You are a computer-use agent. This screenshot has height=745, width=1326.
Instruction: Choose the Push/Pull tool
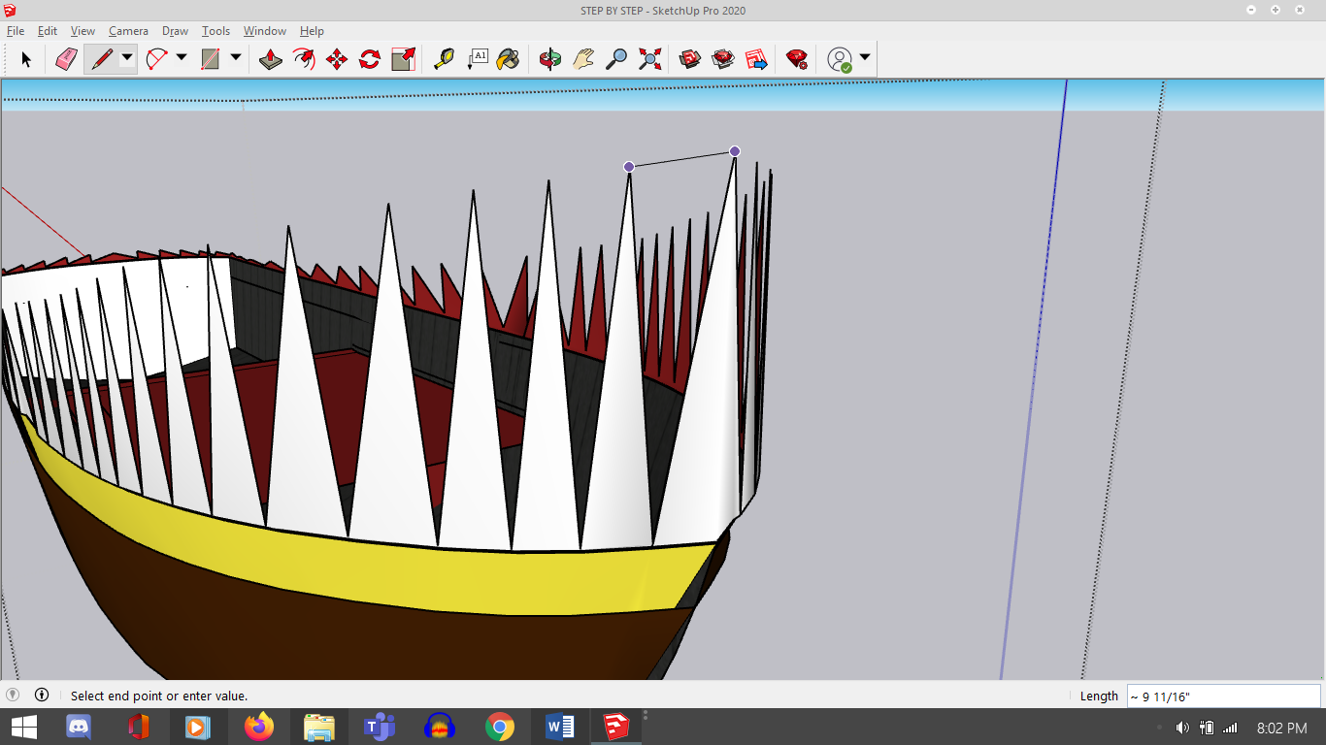(271, 59)
